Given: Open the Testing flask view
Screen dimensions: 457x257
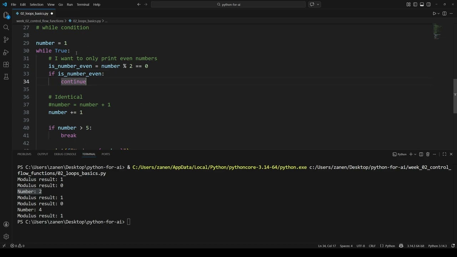Looking at the screenshot, I should coord(6,77).
